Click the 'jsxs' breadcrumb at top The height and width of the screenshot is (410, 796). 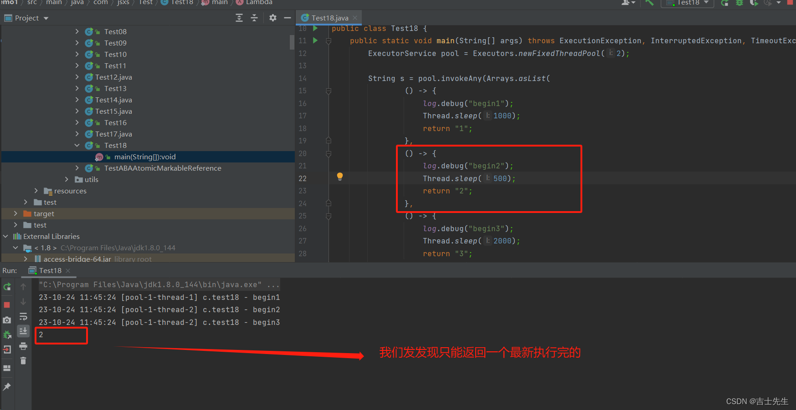pos(123,2)
